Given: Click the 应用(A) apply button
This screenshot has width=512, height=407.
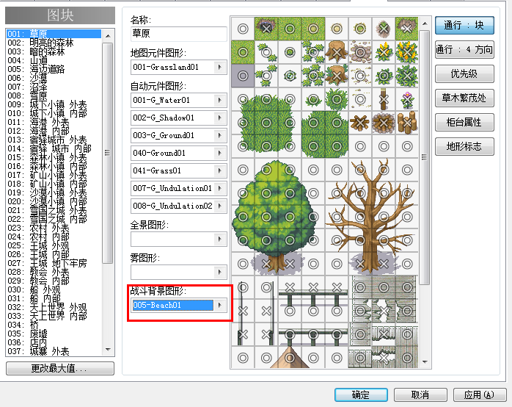Looking at the screenshot, I should pyautogui.click(x=480, y=395).
